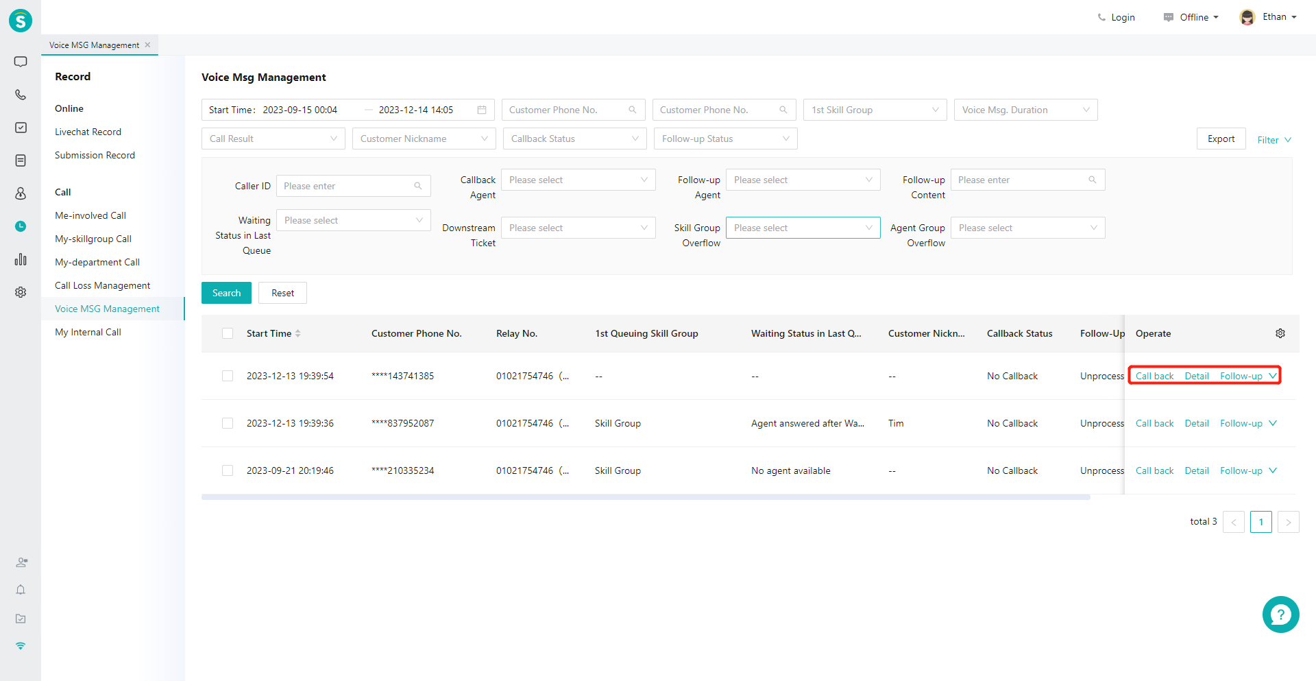Viewport: 1316px width, 681px height.
Task: Open the settings gear icon in sidebar
Action: click(x=21, y=292)
